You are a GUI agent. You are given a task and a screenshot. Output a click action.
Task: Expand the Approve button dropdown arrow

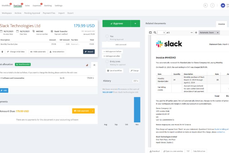pos(135,24)
